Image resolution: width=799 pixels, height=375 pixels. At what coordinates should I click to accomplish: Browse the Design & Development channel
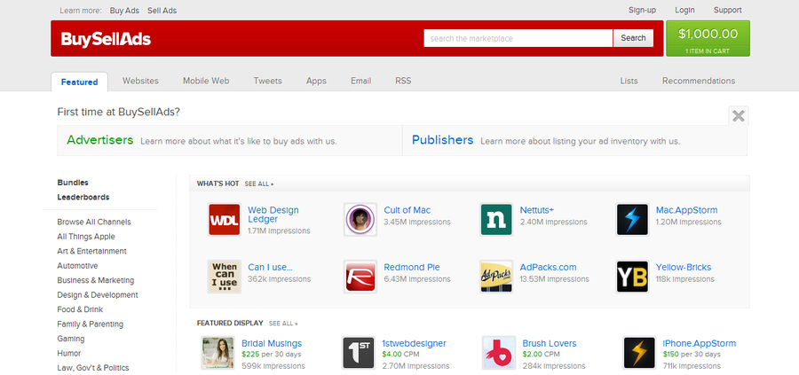(x=98, y=295)
